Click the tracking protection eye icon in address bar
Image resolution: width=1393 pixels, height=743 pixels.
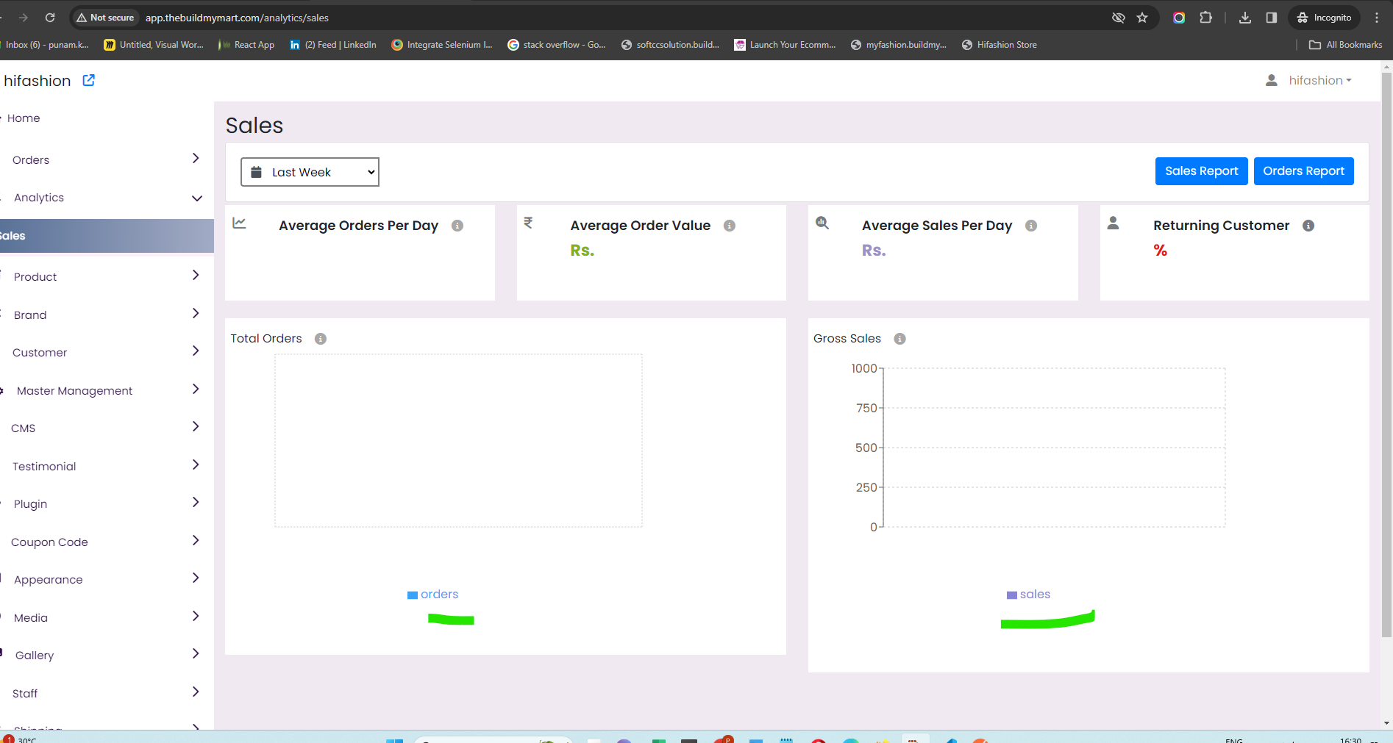(x=1119, y=18)
